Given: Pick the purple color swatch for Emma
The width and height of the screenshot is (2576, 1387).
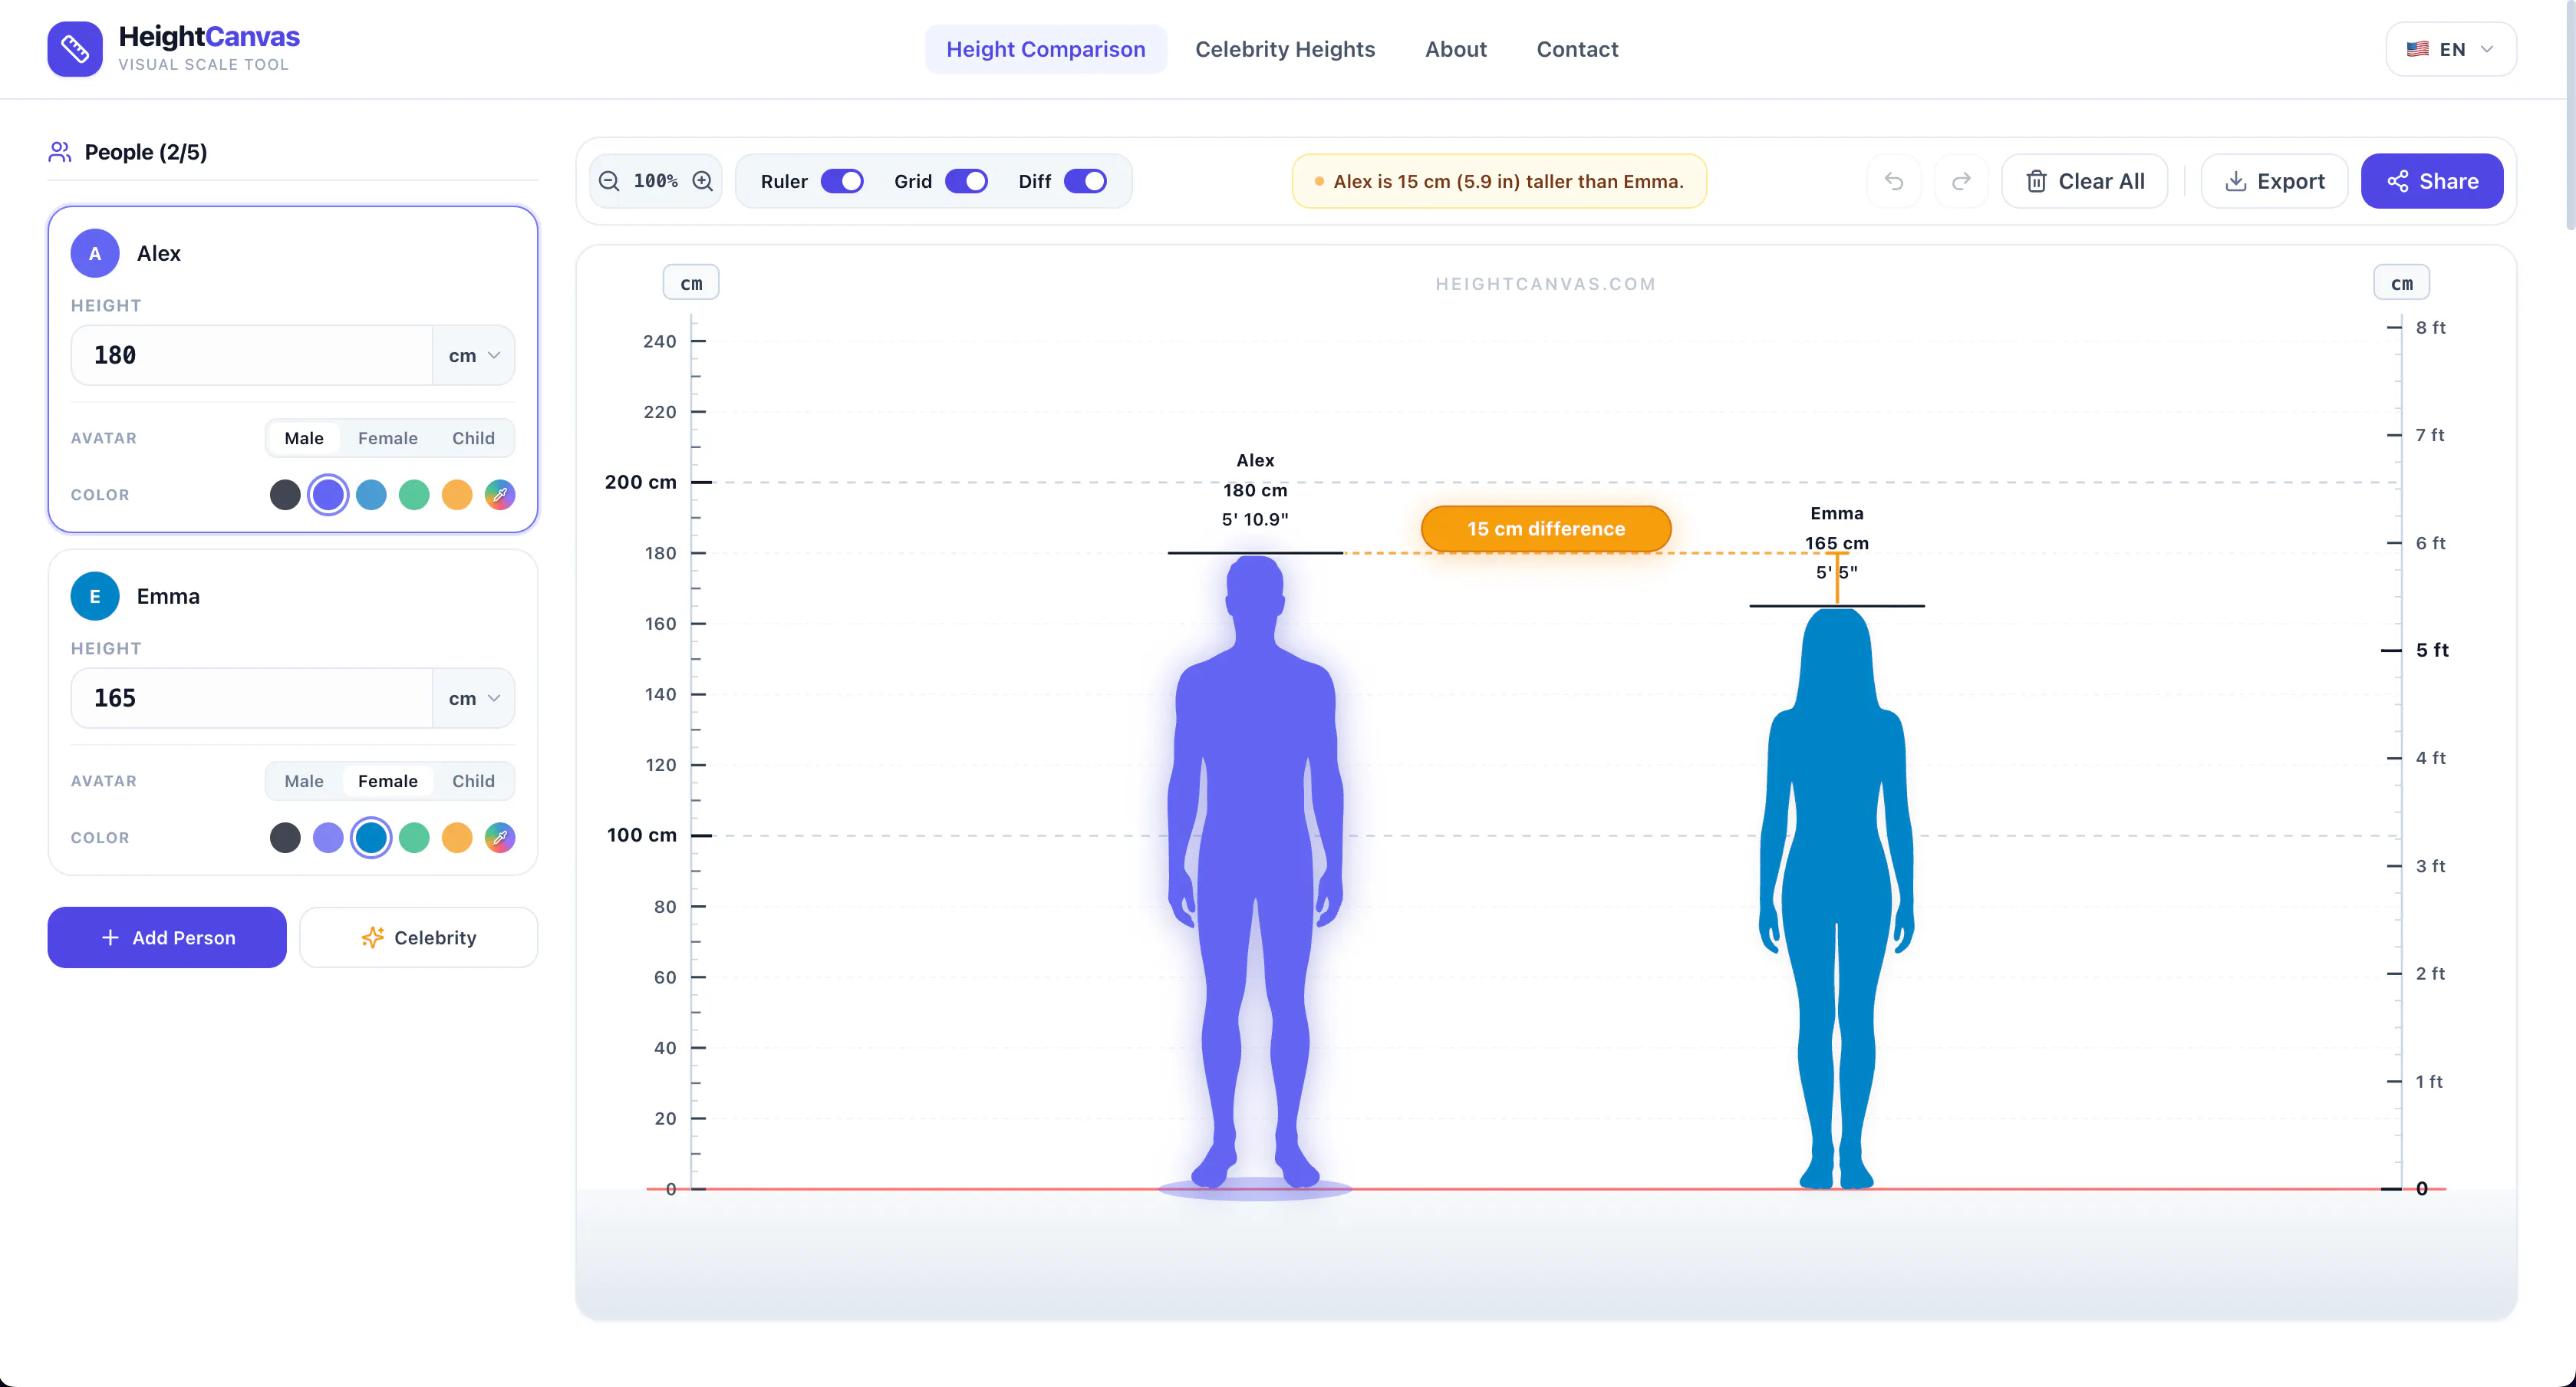Looking at the screenshot, I should [x=328, y=838].
